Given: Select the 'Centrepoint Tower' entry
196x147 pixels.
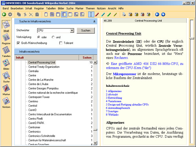Looking at the screenshot, I should [x=39, y=97].
